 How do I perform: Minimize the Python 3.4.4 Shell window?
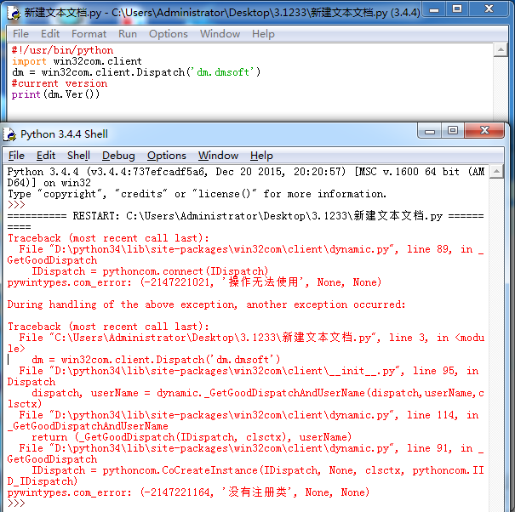pos(429,131)
